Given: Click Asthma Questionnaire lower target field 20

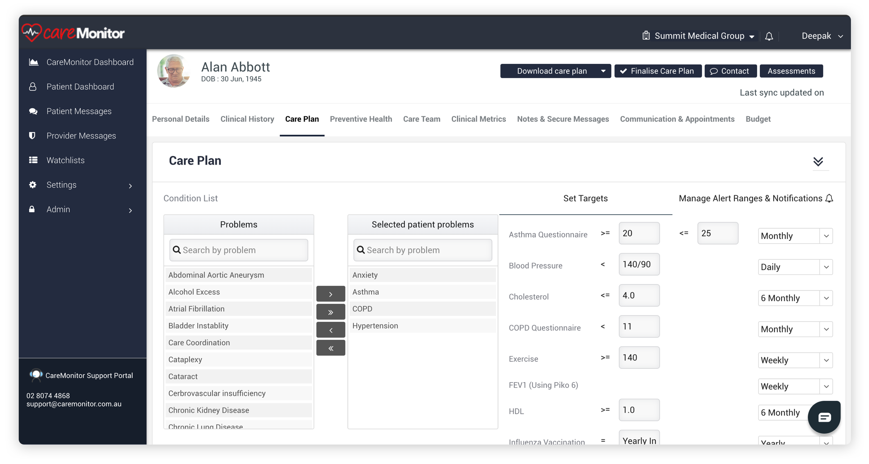Looking at the screenshot, I should 639,233.
